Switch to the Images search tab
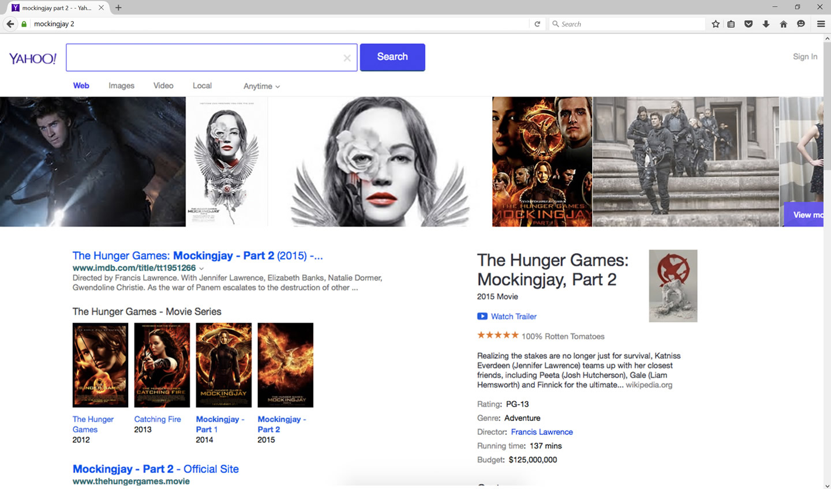The height and width of the screenshot is (489, 831). coord(121,85)
